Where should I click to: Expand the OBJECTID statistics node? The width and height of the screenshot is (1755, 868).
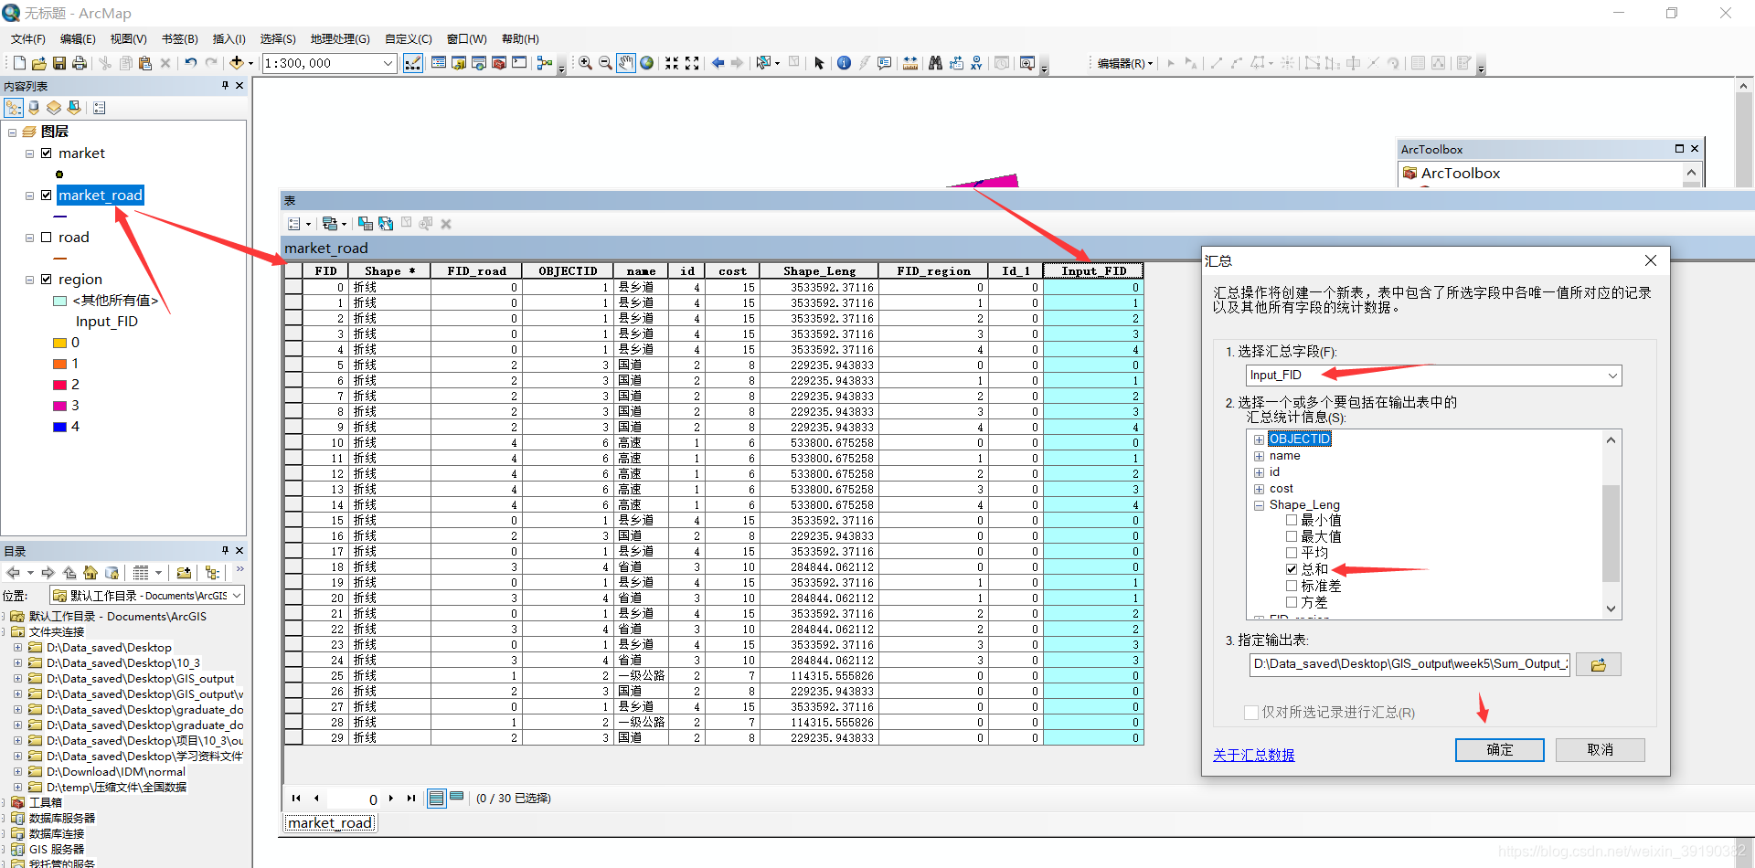[1259, 439]
